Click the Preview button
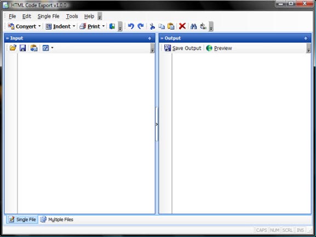 point(219,48)
